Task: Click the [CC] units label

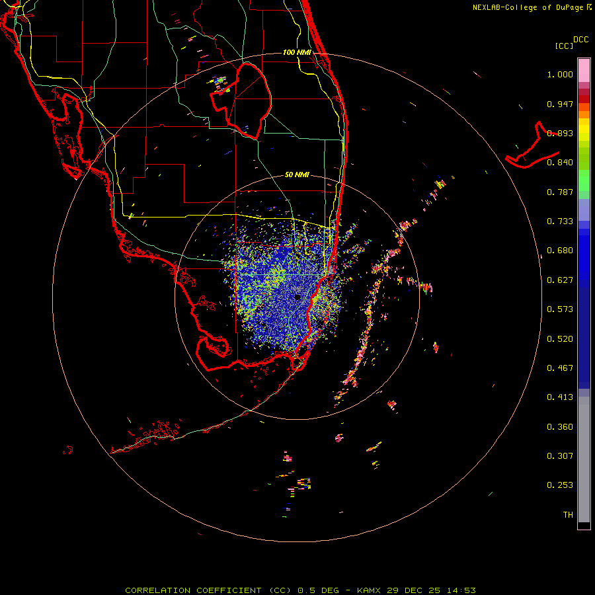Action: coord(565,46)
